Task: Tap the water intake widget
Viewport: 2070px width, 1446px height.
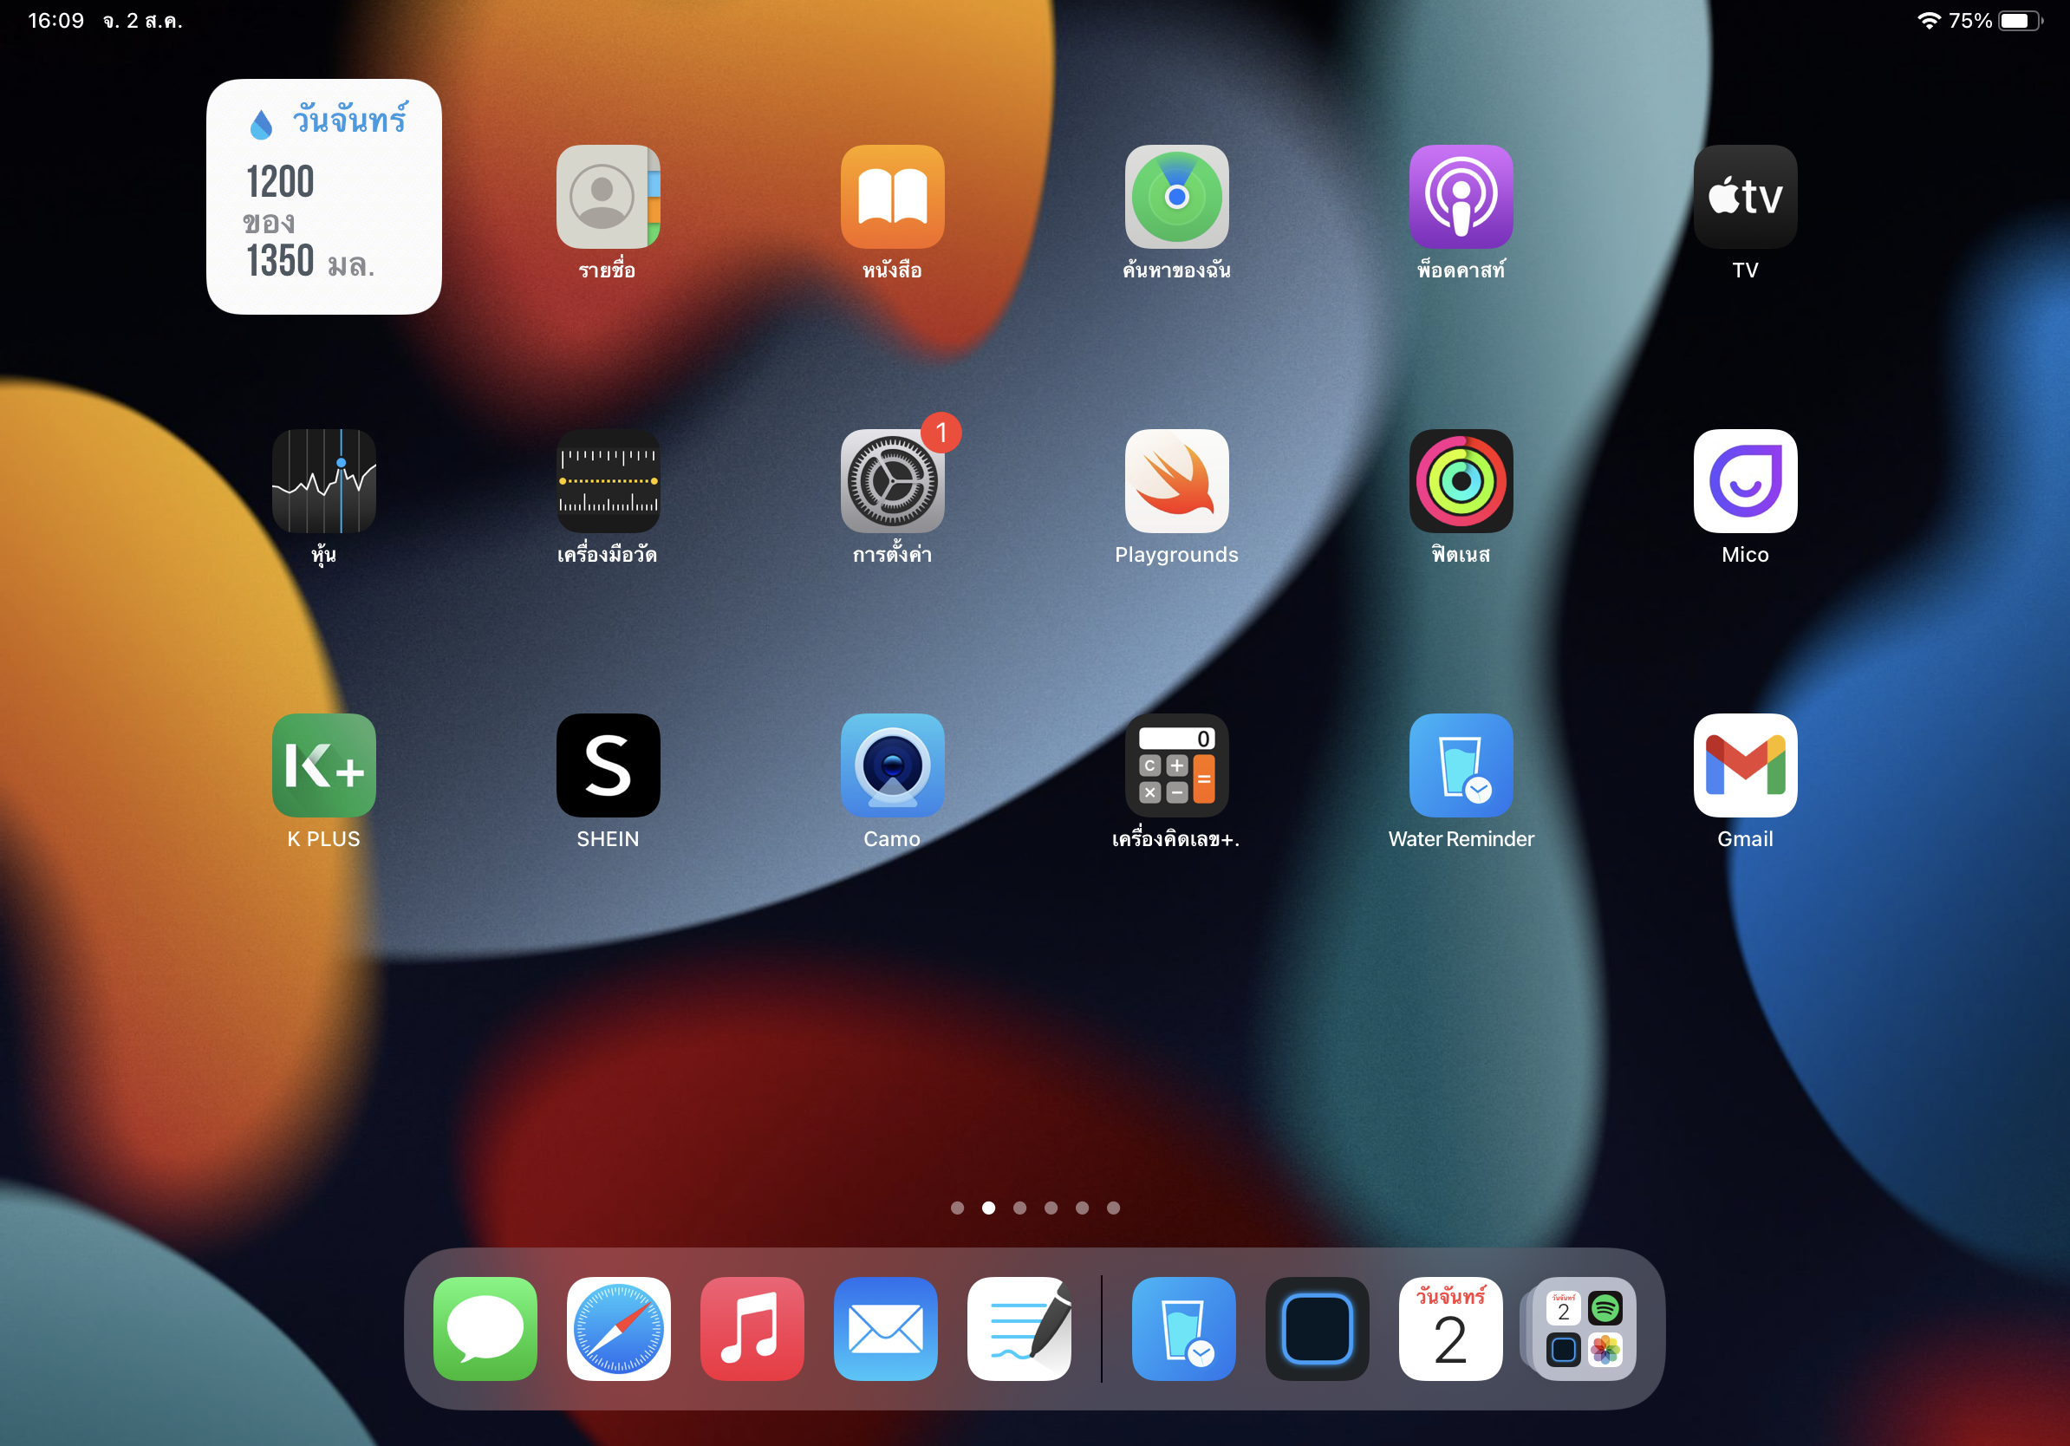Action: tap(323, 197)
